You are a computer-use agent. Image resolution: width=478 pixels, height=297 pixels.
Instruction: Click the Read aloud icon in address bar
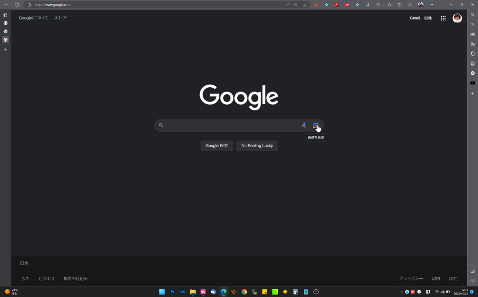click(x=288, y=5)
